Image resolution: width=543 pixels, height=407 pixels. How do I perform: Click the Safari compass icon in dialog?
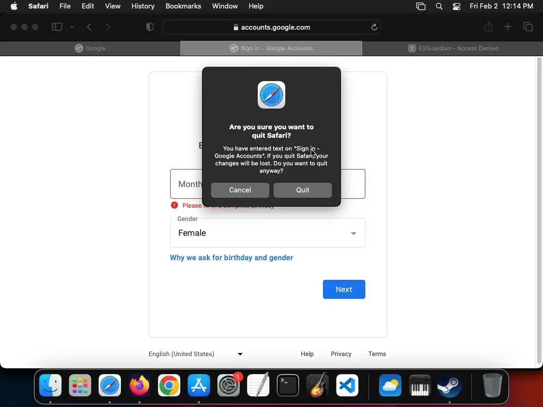[x=271, y=95]
